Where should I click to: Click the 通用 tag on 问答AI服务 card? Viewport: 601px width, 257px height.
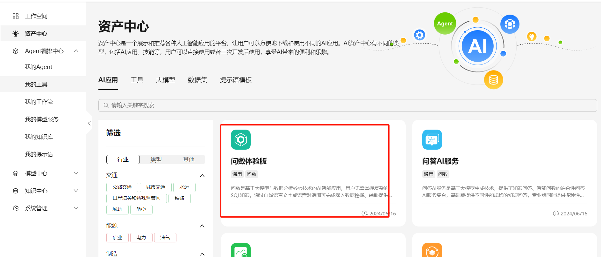(x=429, y=174)
